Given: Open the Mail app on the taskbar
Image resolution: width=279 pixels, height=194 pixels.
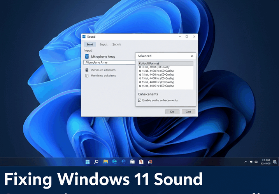Looking at the screenshot, I should pyautogui.click(x=114, y=161).
